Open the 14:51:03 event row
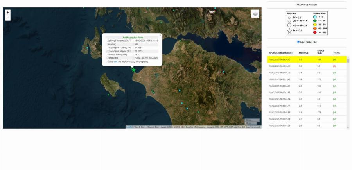The image size is (352, 170). click(x=307, y=125)
